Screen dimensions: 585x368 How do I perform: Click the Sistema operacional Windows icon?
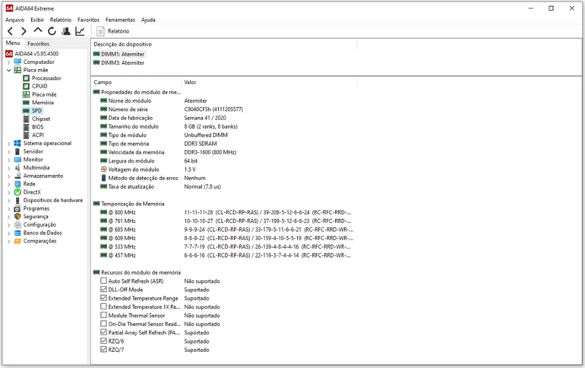tap(17, 143)
